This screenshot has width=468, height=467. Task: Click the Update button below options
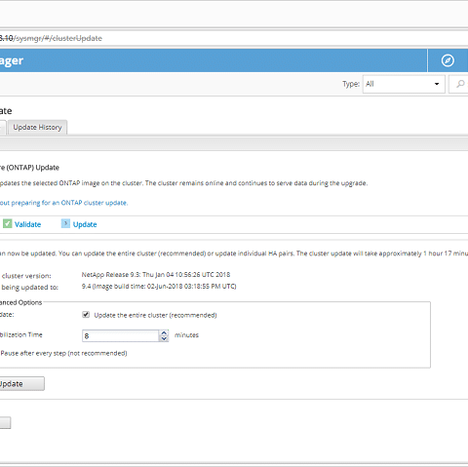tap(21, 384)
